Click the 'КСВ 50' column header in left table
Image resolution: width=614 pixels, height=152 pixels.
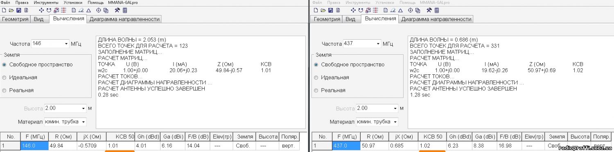[x=120, y=137]
